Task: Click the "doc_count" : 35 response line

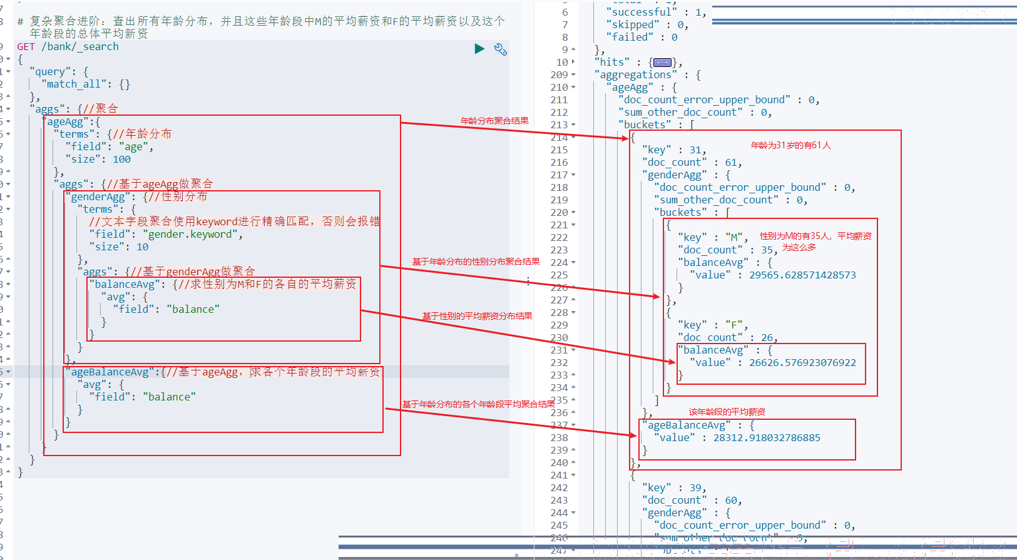Action: (x=727, y=250)
